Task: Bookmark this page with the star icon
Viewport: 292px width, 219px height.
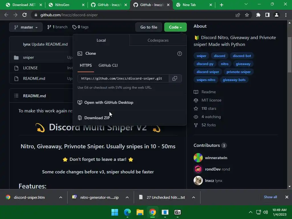Action: click(247, 15)
